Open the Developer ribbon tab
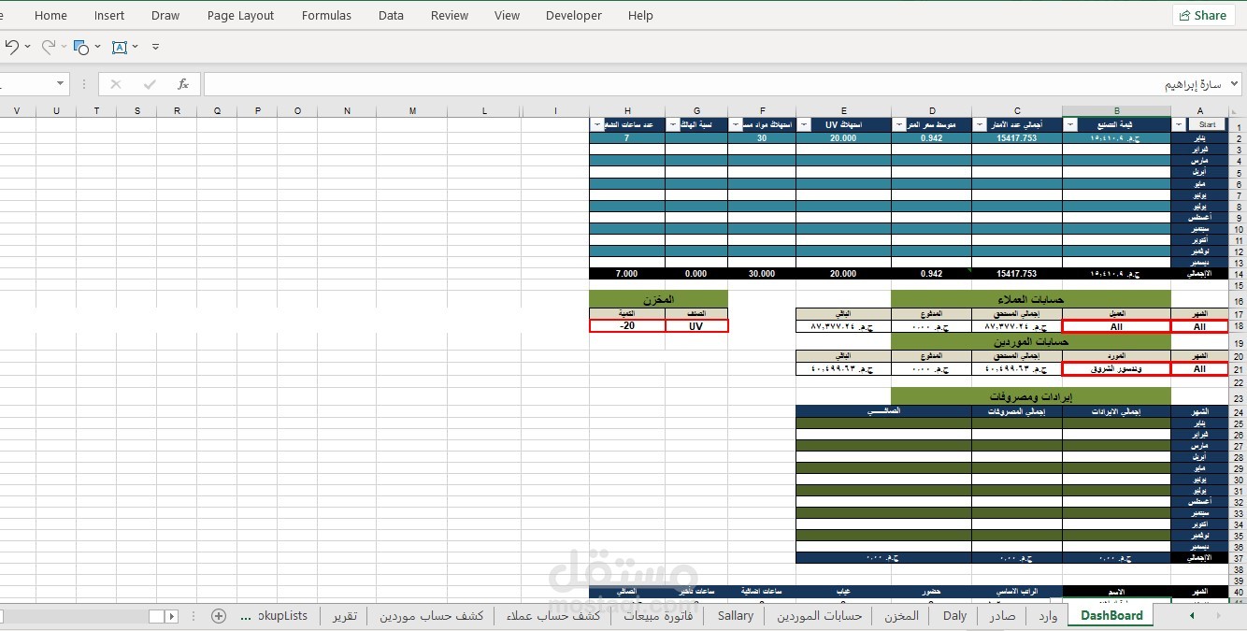The width and height of the screenshot is (1247, 631). (x=574, y=16)
